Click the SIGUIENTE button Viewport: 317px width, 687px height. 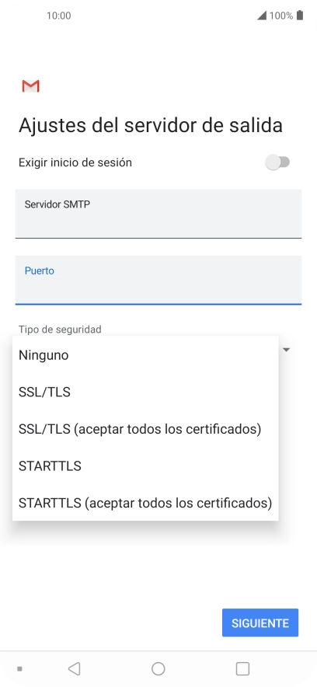[260, 622]
